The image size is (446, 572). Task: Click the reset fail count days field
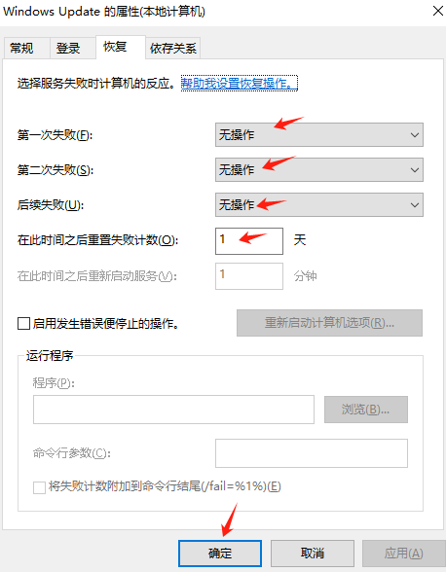(249, 241)
